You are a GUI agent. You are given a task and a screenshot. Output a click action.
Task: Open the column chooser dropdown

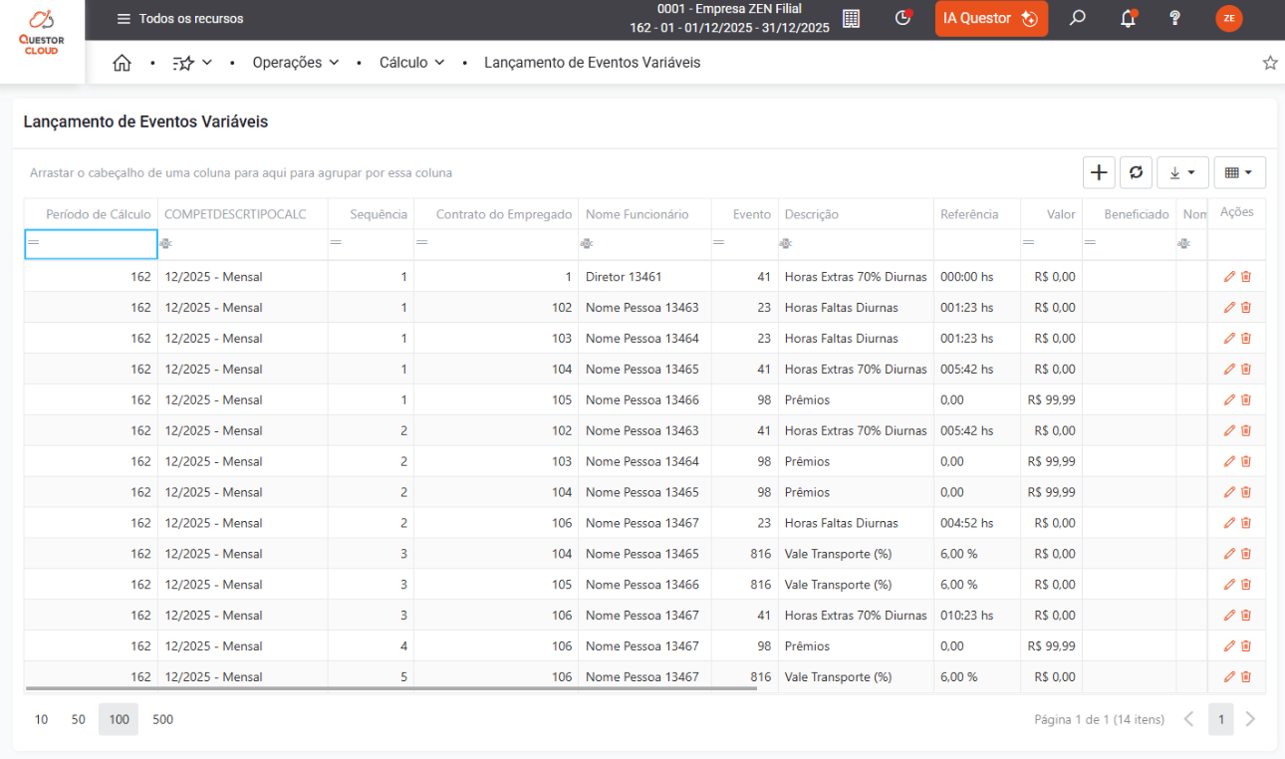click(1239, 172)
